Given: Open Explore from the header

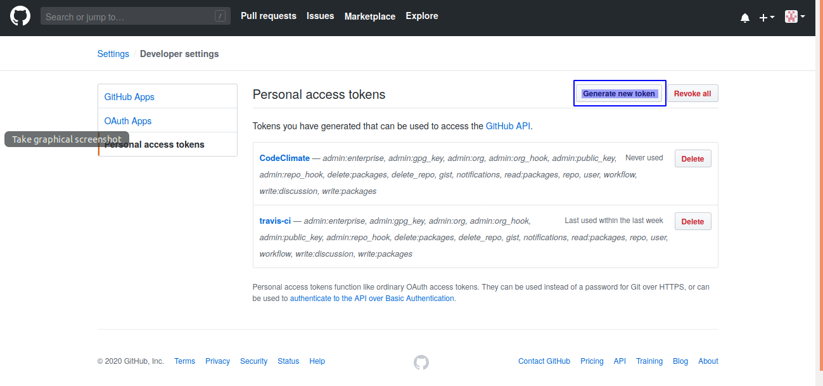Looking at the screenshot, I should coord(422,16).
